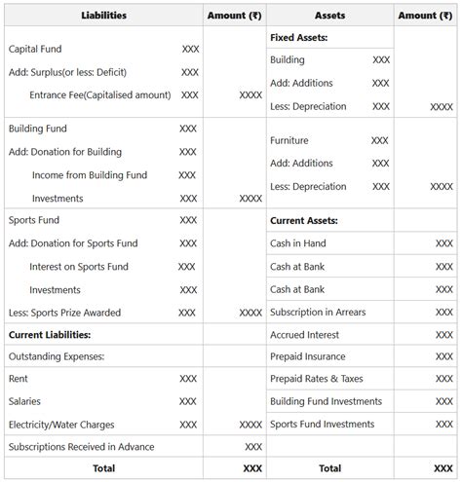
Task: Click the Sports Fund row label
Action: click(34, 220)
